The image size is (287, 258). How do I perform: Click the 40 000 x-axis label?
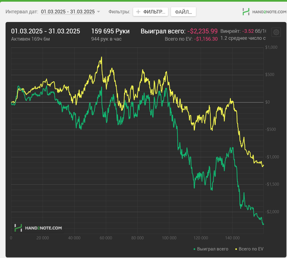pos(74,238)
